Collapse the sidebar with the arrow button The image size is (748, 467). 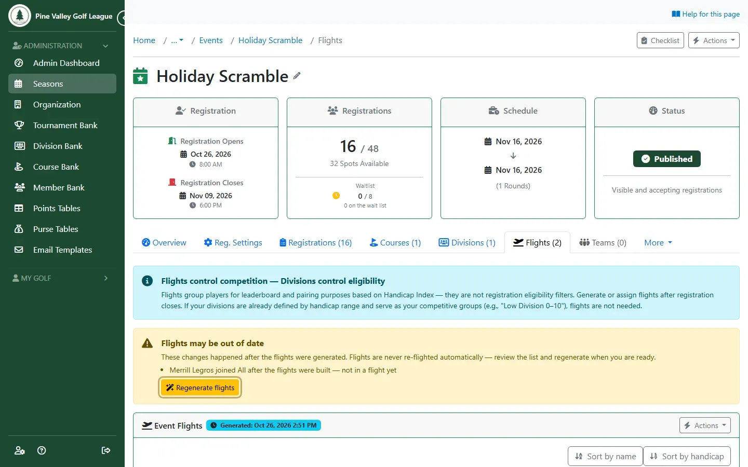(x=122, y=18)
